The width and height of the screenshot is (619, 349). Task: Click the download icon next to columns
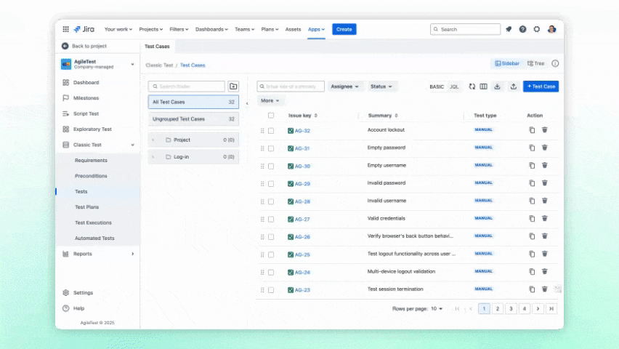(498, 87)
